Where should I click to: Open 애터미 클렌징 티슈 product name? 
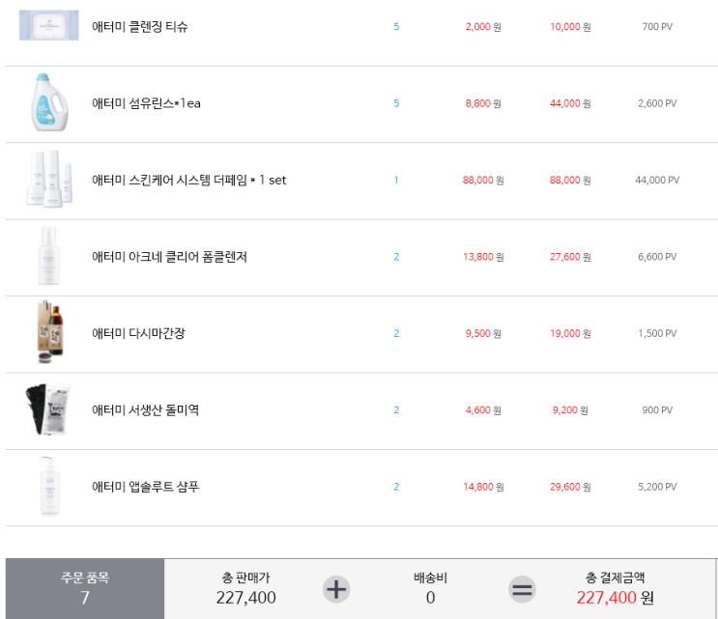pos(140,26)
